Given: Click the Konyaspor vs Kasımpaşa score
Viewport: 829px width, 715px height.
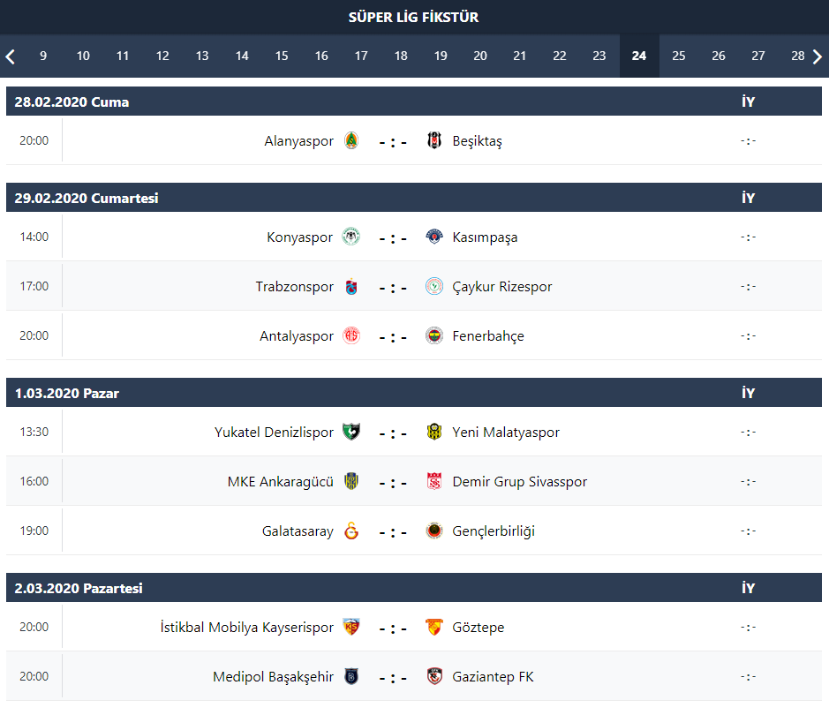Looking at the screenshot, I should [x=393, y=238].
